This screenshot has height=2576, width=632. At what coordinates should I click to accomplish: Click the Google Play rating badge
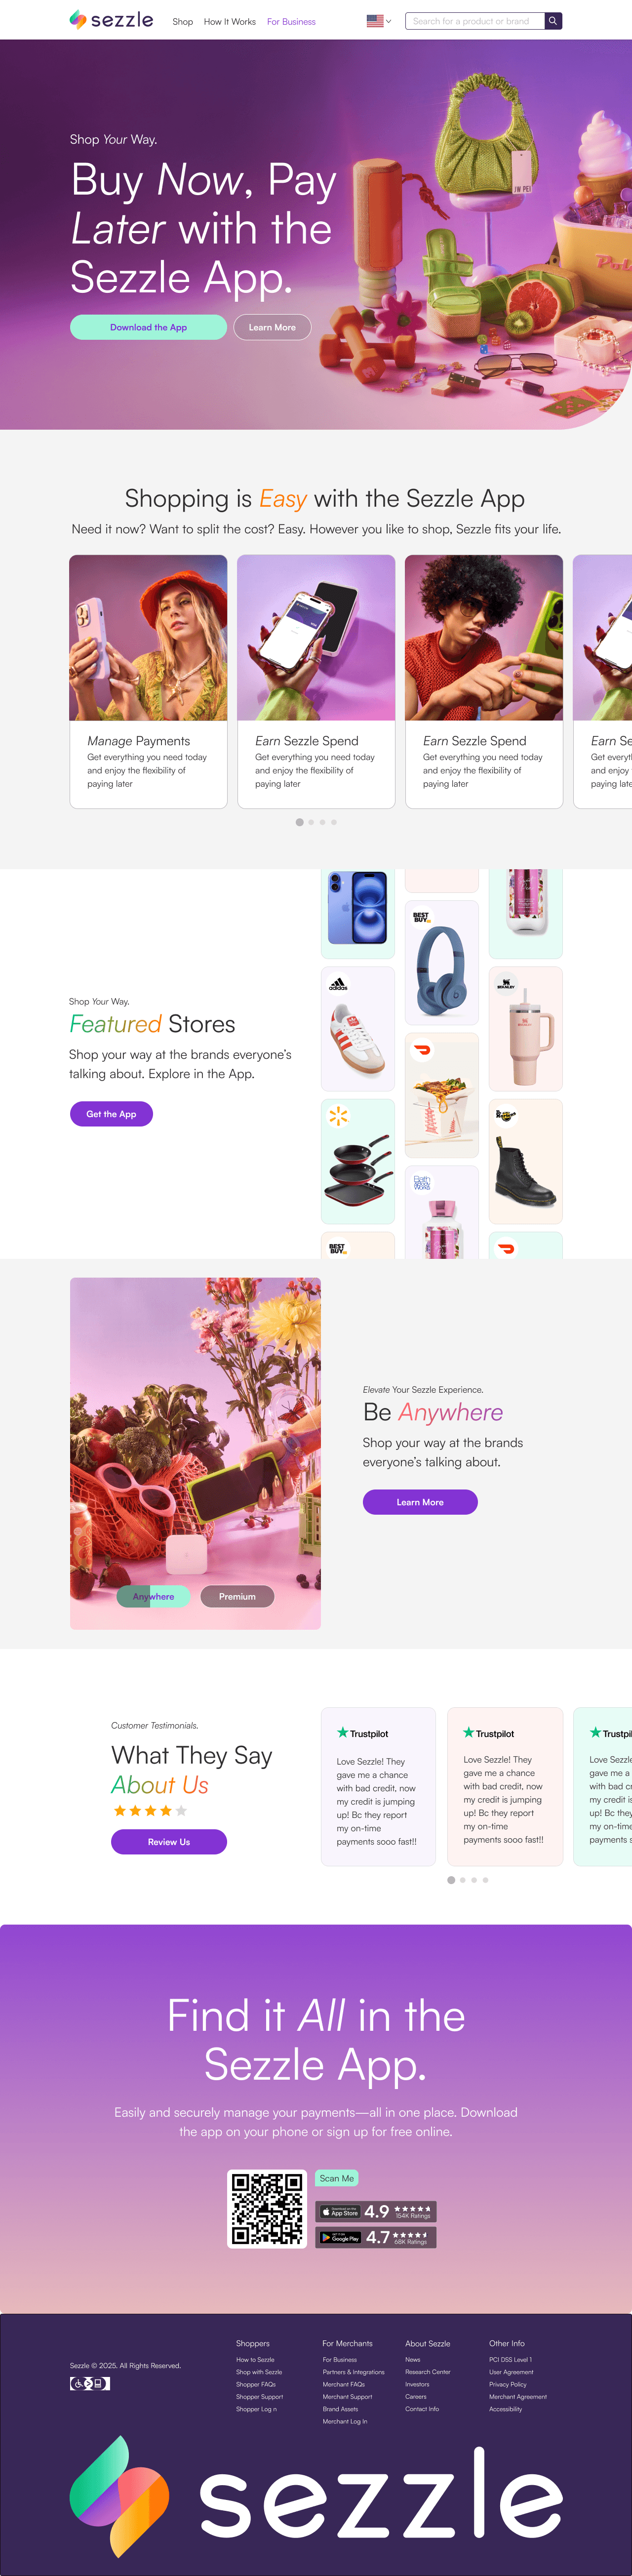376,2237
